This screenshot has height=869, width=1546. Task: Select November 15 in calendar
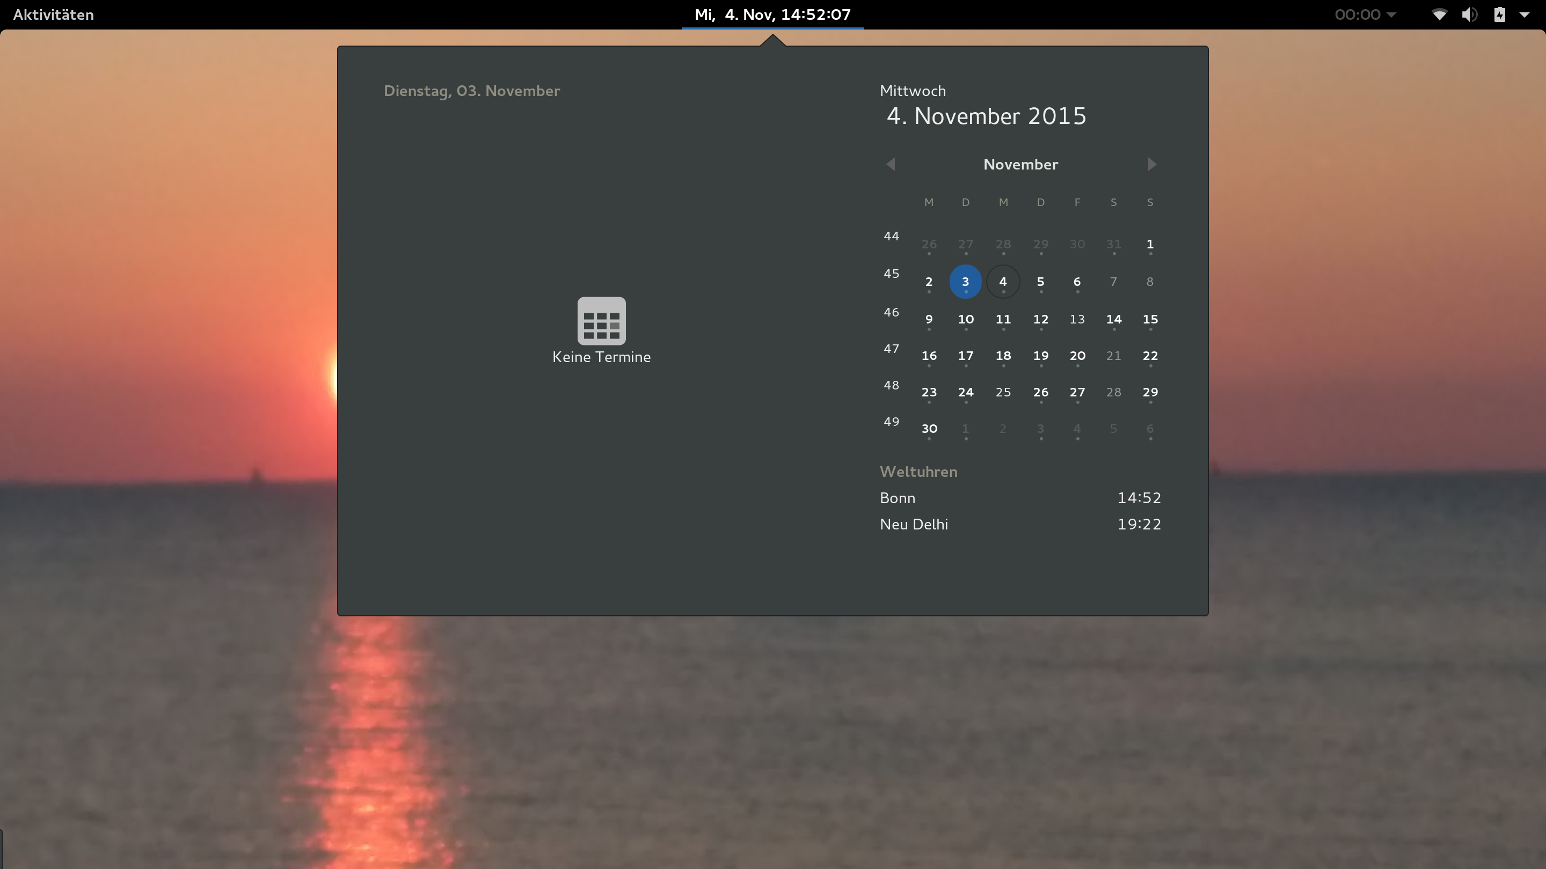[x=1150, y=320]
